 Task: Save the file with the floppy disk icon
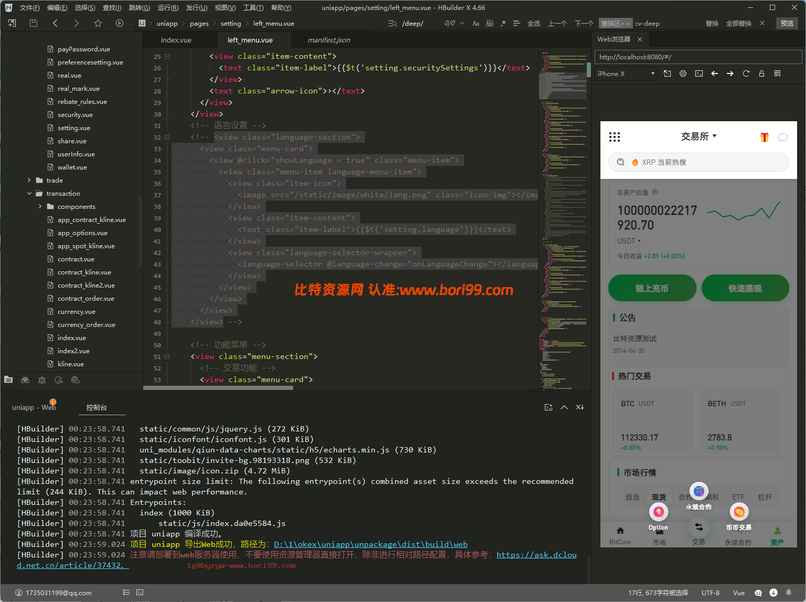(34, 23)
